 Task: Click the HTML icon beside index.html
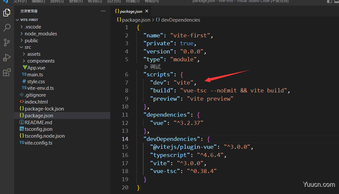(22, 101)
